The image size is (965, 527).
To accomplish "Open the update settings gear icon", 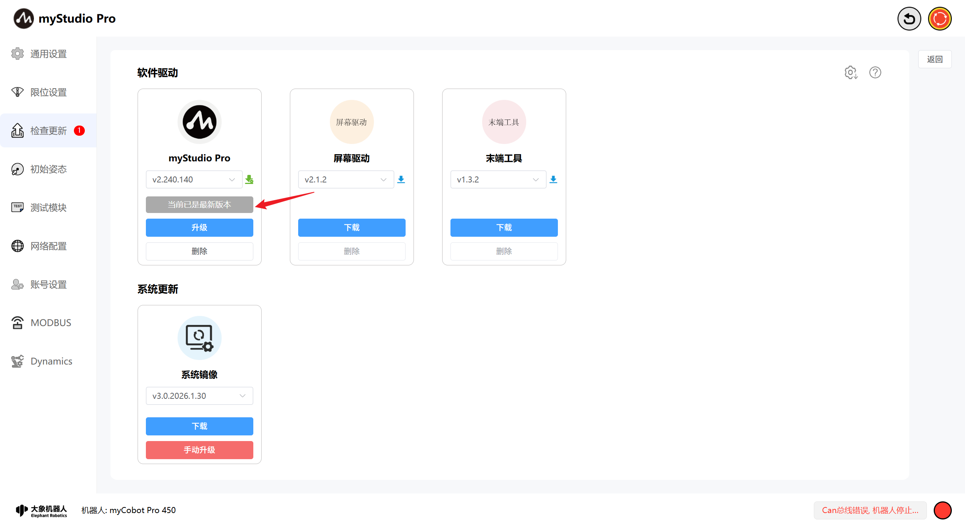I will tap(851, 72).
